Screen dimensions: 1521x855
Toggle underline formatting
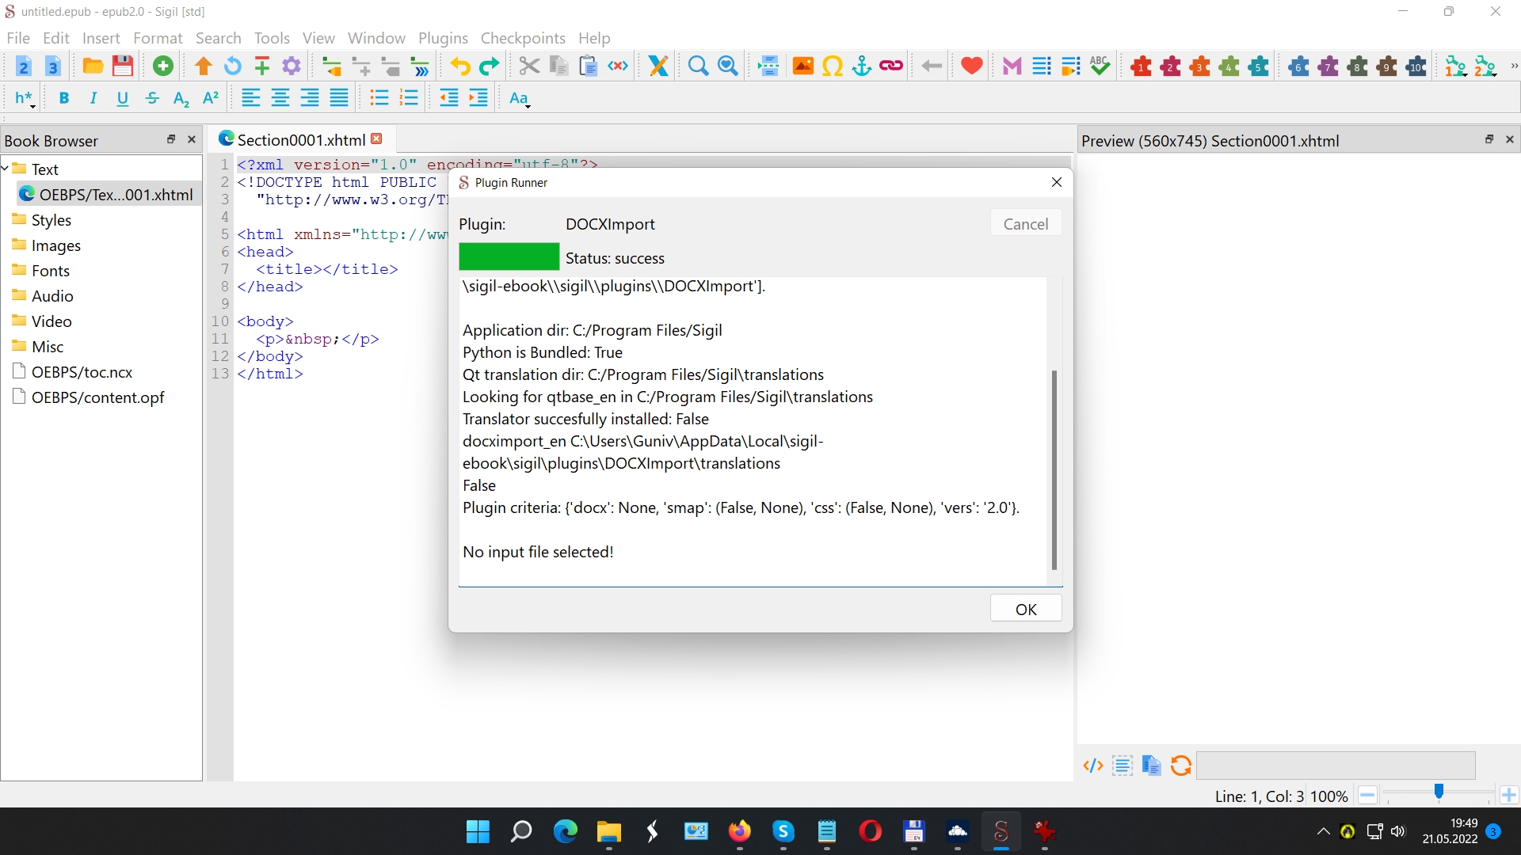[x=123, y=98]
